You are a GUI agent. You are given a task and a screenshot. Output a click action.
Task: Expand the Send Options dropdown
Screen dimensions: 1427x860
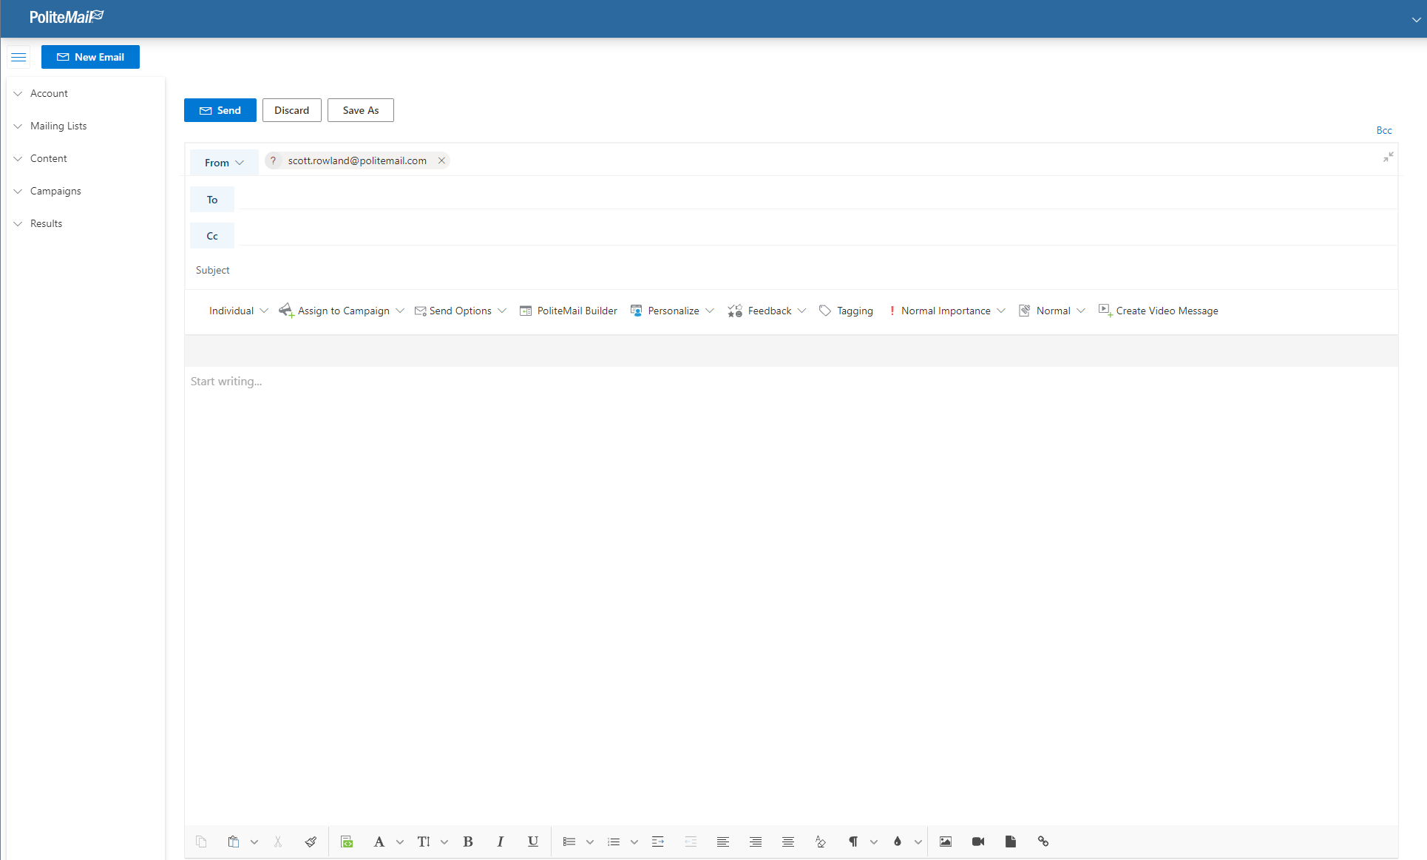(461, 311)
